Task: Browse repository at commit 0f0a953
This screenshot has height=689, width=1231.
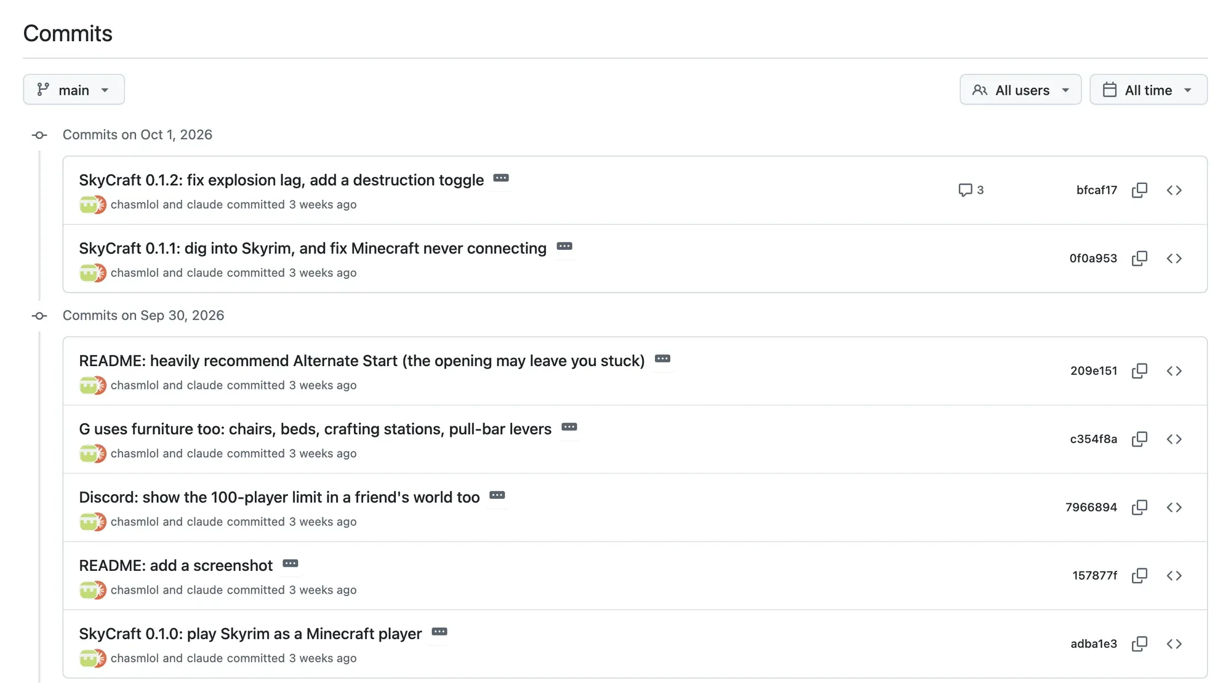Action: [1174, 258]
